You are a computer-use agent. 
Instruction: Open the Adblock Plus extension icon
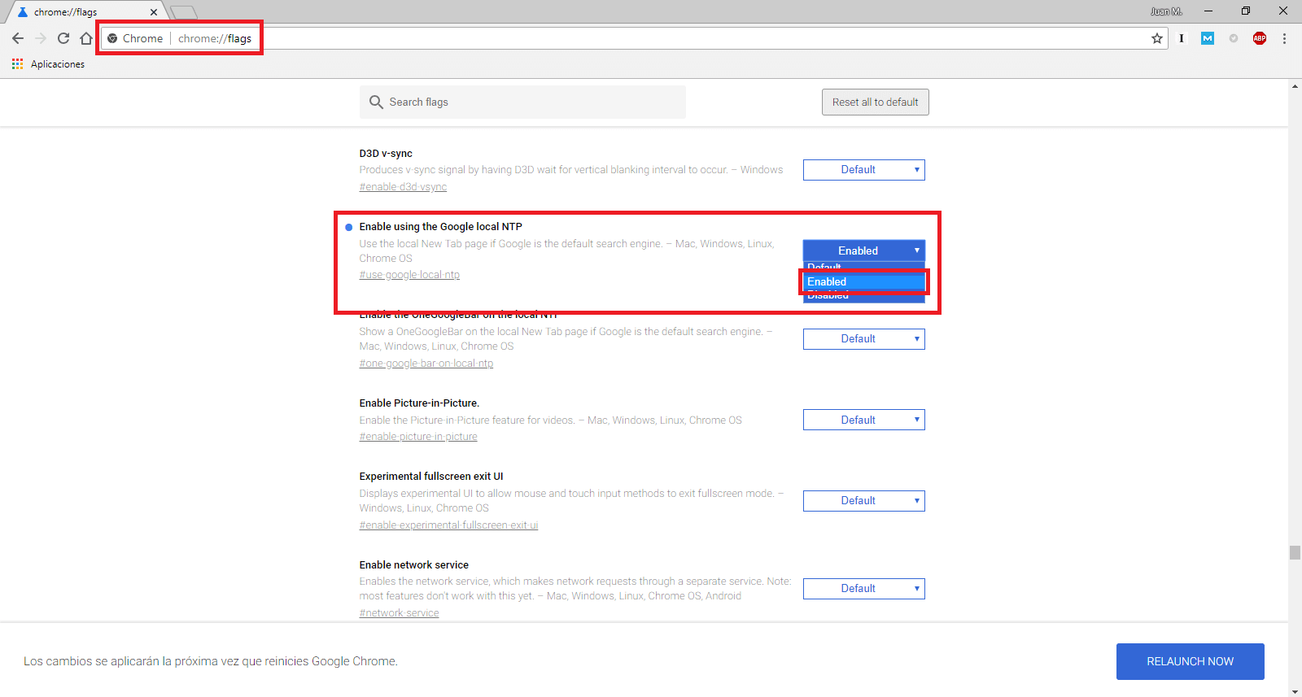click(1260, 38)
